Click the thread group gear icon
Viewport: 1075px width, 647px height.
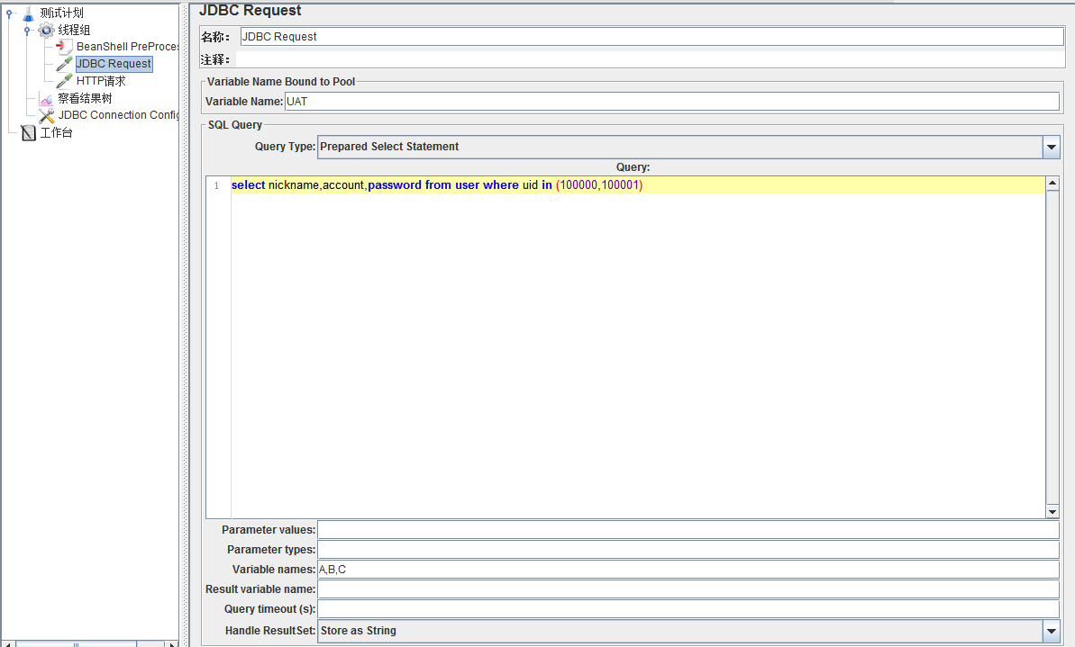coord(47,30)
